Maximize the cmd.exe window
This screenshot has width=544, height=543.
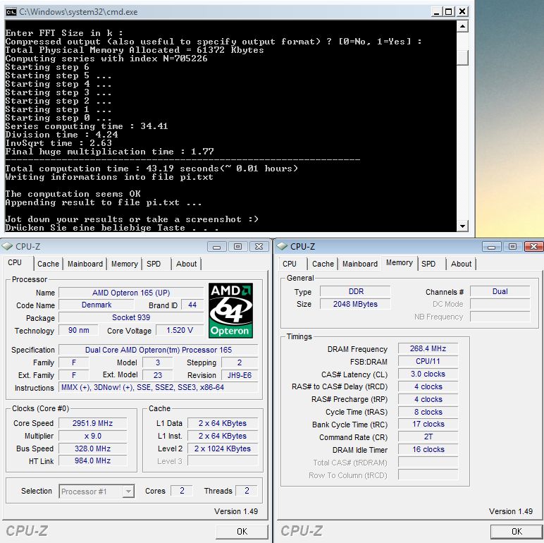(449, 12)
